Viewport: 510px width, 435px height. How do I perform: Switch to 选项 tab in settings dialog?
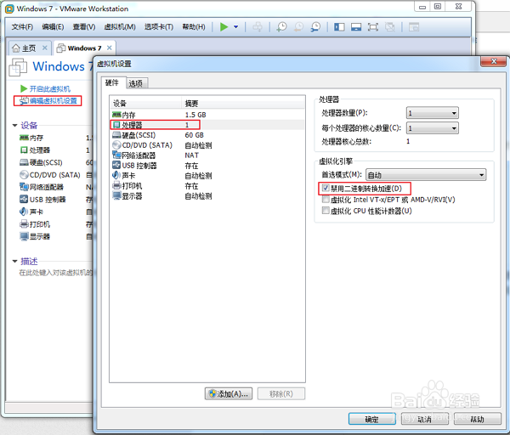click(x=136, y=83)
